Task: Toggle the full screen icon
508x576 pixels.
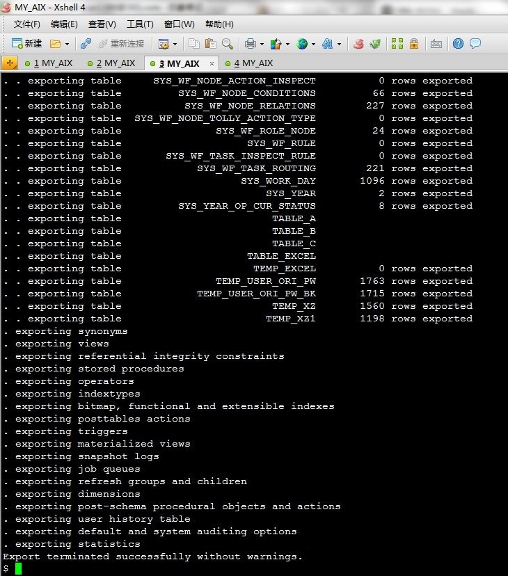Action: pos(397,43)
